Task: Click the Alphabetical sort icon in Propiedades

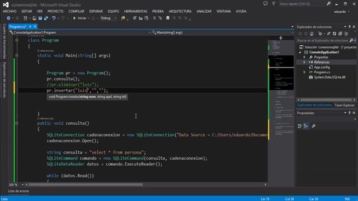Action: pos(306,126)
